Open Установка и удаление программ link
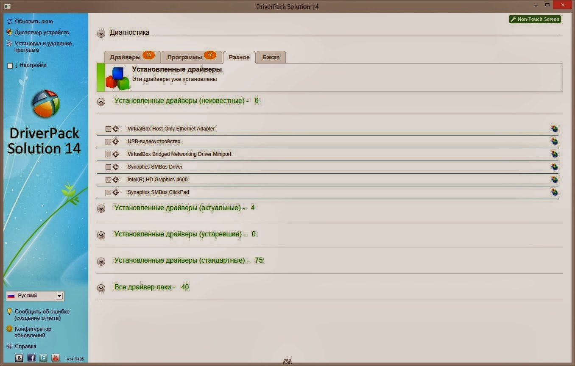575x366 pixels. [x=43, y=47]
